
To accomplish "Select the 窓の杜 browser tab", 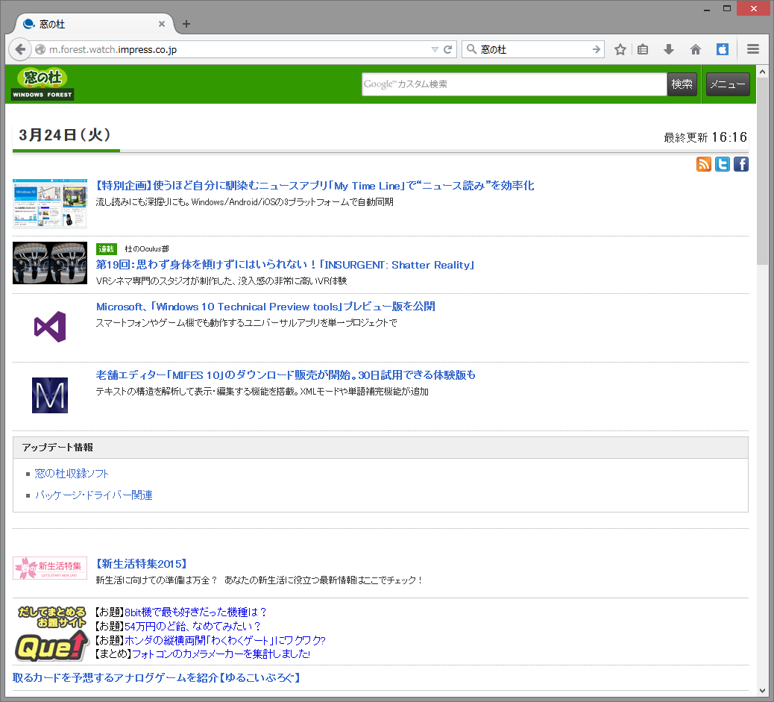I will 94,24.
